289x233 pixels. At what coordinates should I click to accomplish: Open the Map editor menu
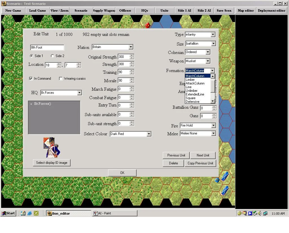(x=246, y=10)
